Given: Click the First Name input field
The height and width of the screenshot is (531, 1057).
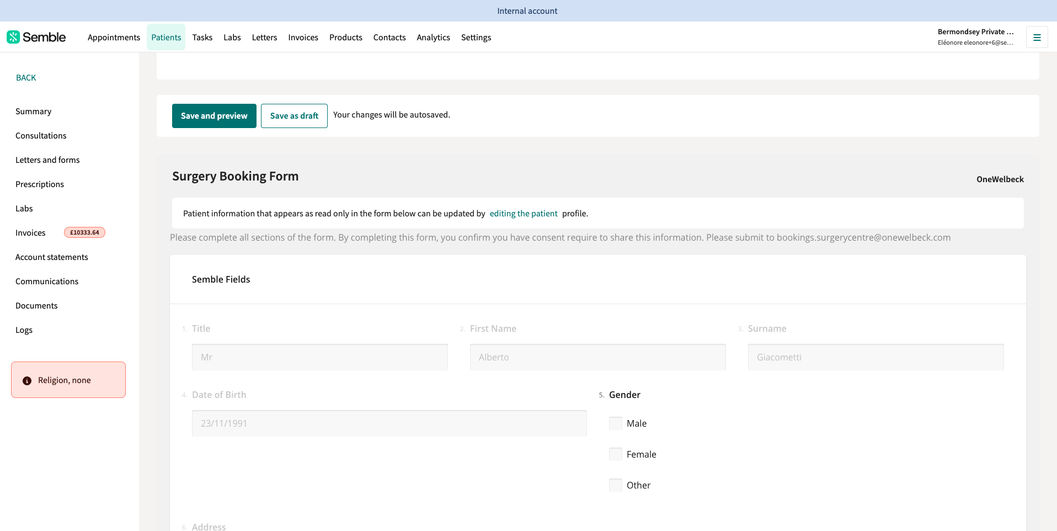Looking at the screenshot, I should coord(597,357).
